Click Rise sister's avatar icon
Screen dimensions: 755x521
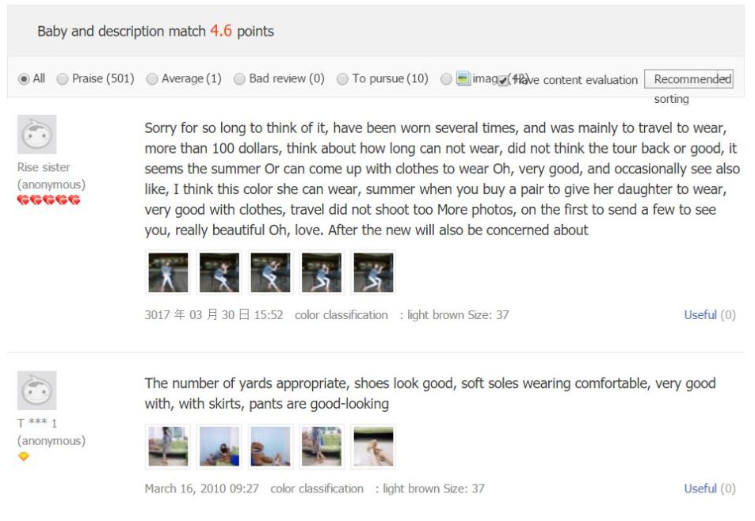tap(37, 135)
